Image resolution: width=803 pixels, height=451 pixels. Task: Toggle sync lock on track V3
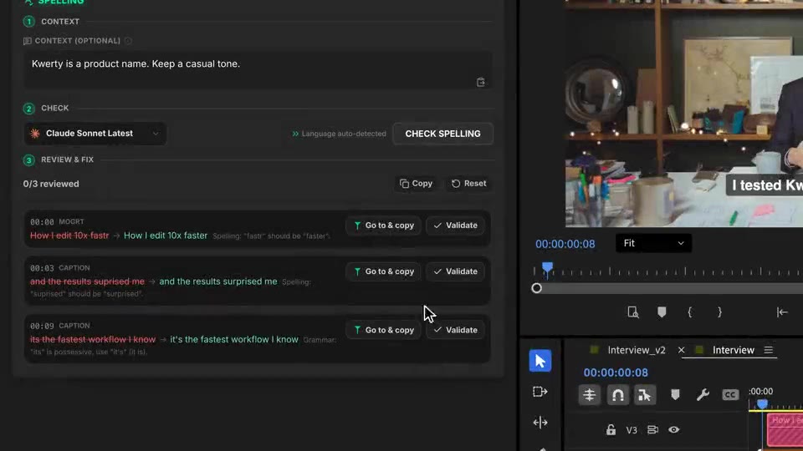click(652, 430)
